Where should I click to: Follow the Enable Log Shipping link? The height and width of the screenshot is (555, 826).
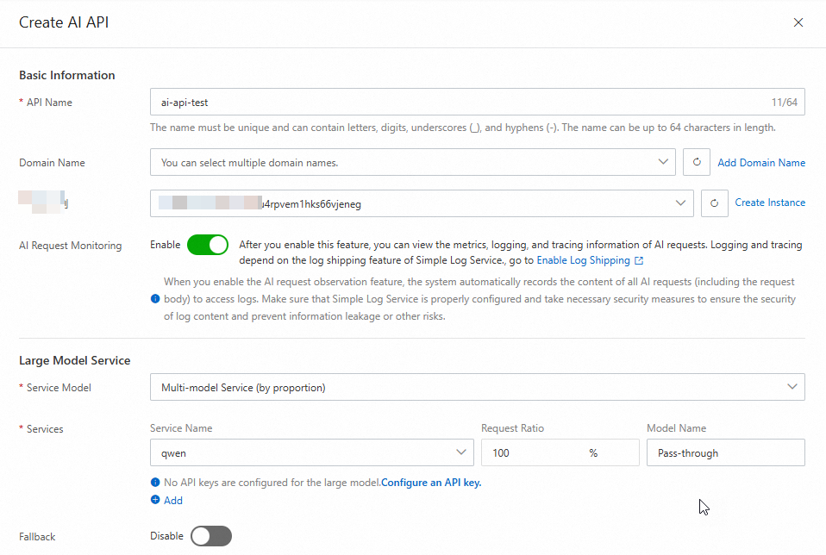(585, 259)
